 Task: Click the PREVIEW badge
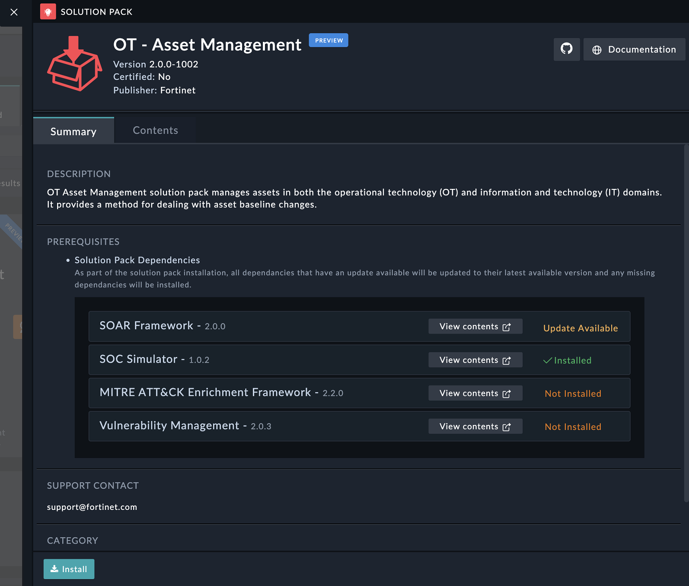(x=329, y=40)
